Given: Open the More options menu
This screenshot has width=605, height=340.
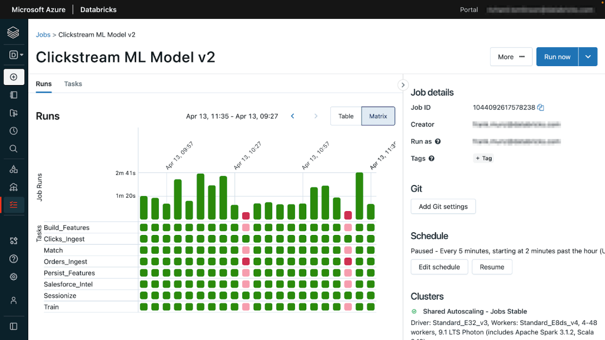Looking at the screenshot, I should point(511,57).
